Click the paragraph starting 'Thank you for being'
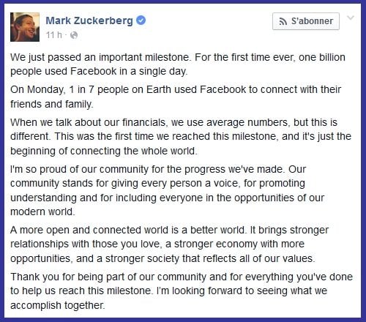 [x=182, y=291]
